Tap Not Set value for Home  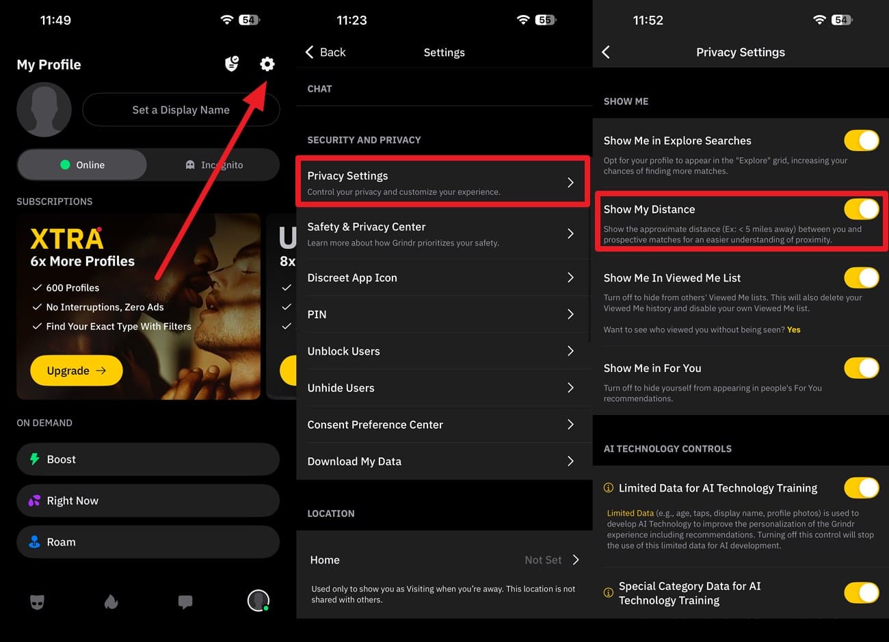(543, 560)
